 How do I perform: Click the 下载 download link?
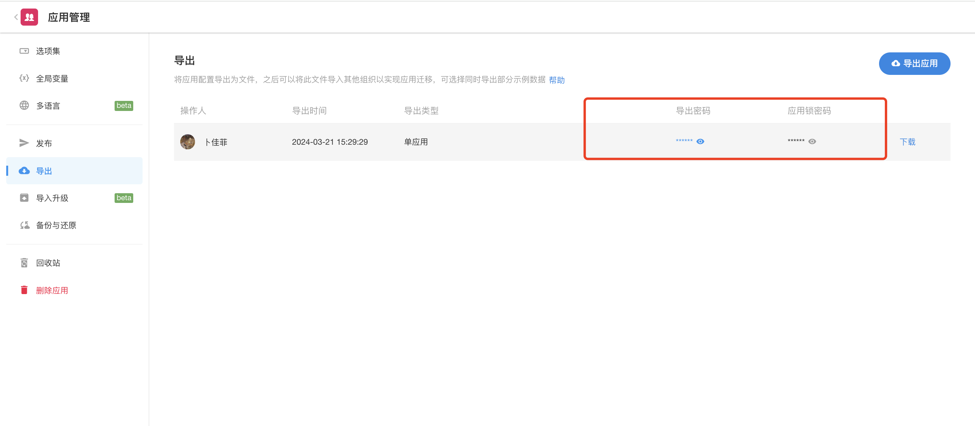point(907,142)
